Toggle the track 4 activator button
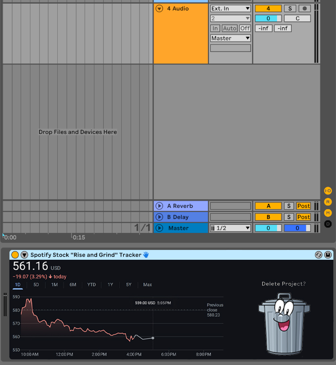This screenshot has width=336, height=365. tap(268, 9)
